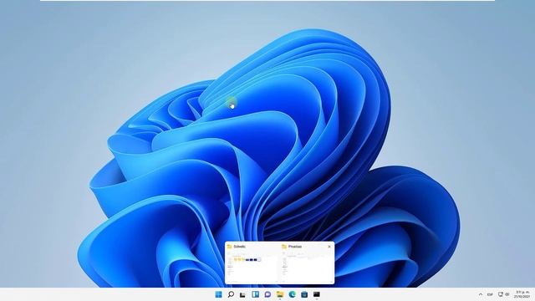
Task: Expand the hidden tray icons chevron
Action: pyautogui.click(x=481, y=294)
